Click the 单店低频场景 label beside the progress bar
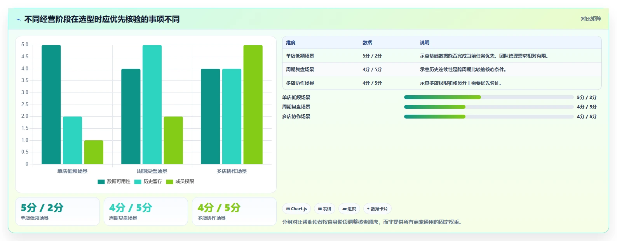 coord(296,98)
